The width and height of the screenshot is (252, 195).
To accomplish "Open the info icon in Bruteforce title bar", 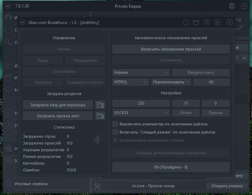I will [186, 22].
